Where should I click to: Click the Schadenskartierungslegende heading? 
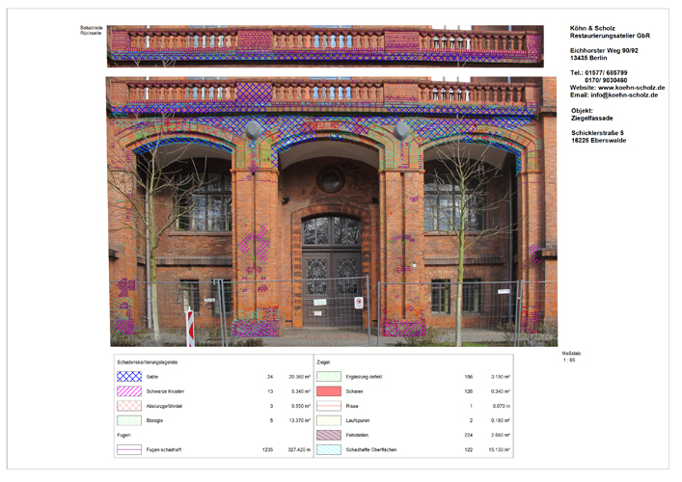[146, 361]
